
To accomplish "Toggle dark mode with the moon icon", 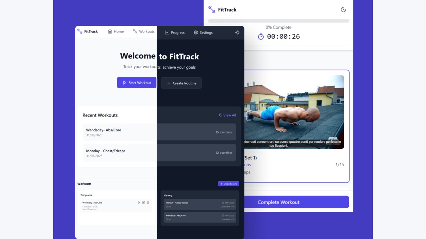I will click(x=343, y=10).
